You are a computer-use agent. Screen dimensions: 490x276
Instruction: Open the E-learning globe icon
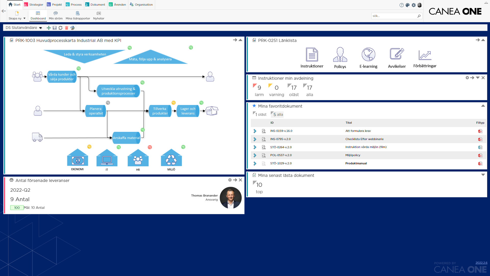click(x=368, y=54)
